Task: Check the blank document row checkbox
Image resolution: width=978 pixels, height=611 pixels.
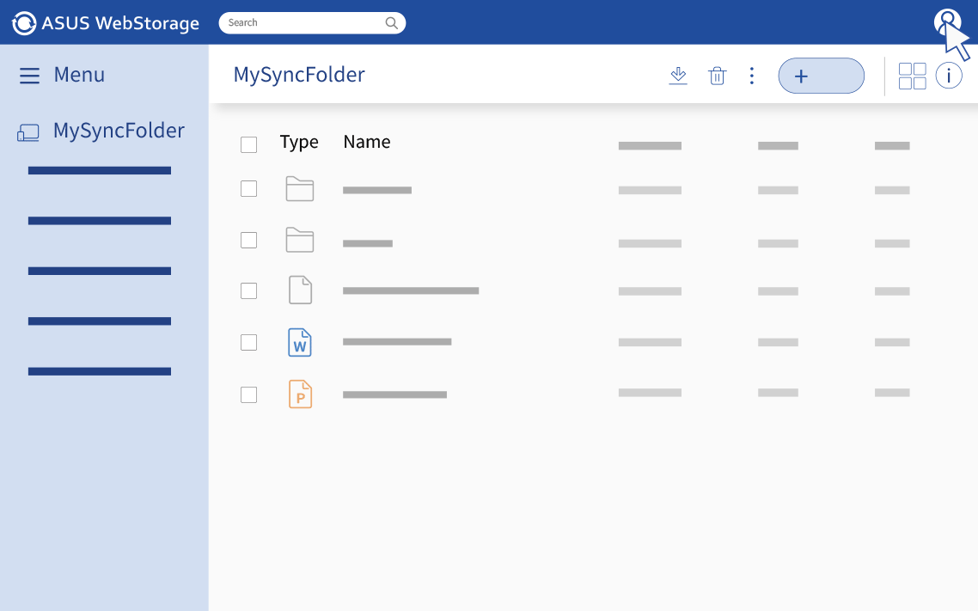Action: [x=249, y=290]
